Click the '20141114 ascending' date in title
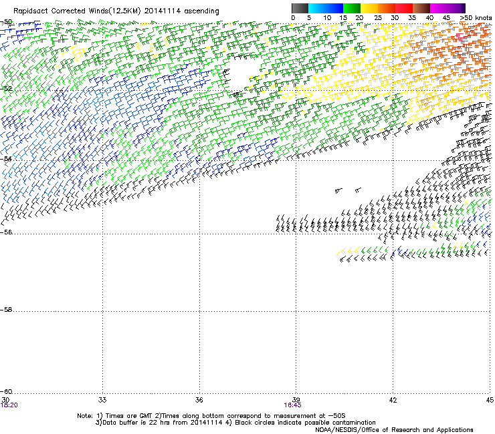This screenshot has width=495, height=434. (x=181, y=11)
